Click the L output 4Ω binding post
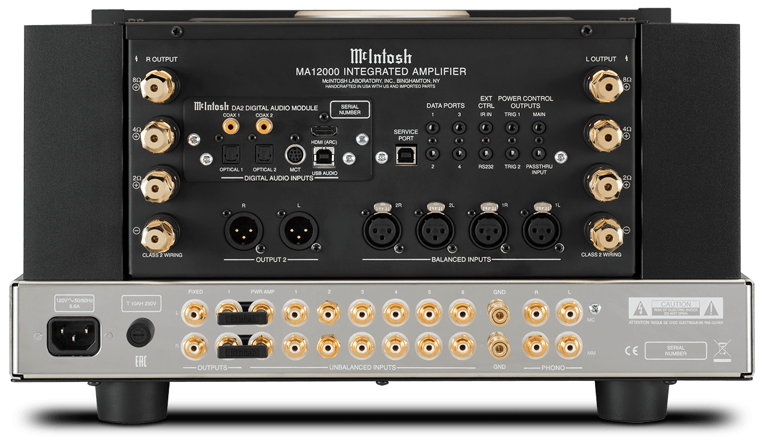This screenshot has height=438, width=764. tap(604, 135)
